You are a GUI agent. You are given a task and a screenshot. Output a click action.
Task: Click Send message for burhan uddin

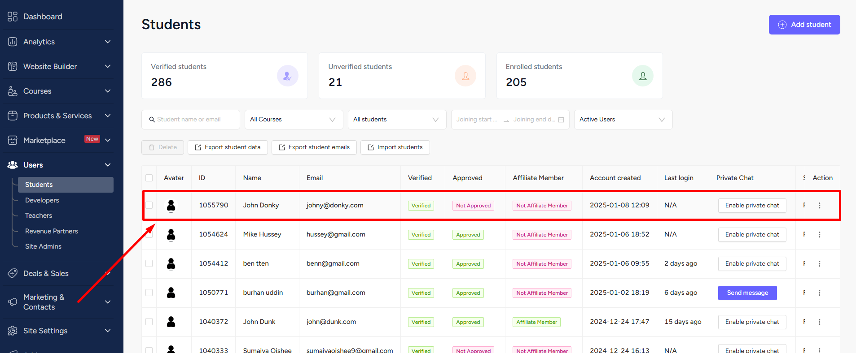point(747,293)
